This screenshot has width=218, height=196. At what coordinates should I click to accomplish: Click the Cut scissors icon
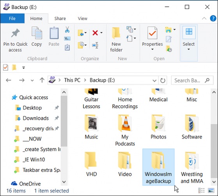[x=67, y=30]
